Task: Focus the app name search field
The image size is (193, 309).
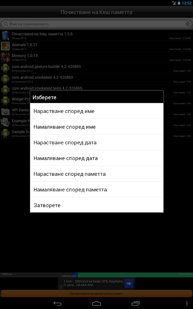Action: click(96, 24)
